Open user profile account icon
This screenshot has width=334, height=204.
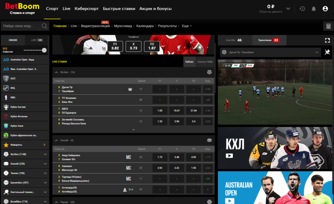tap(325, 9)
